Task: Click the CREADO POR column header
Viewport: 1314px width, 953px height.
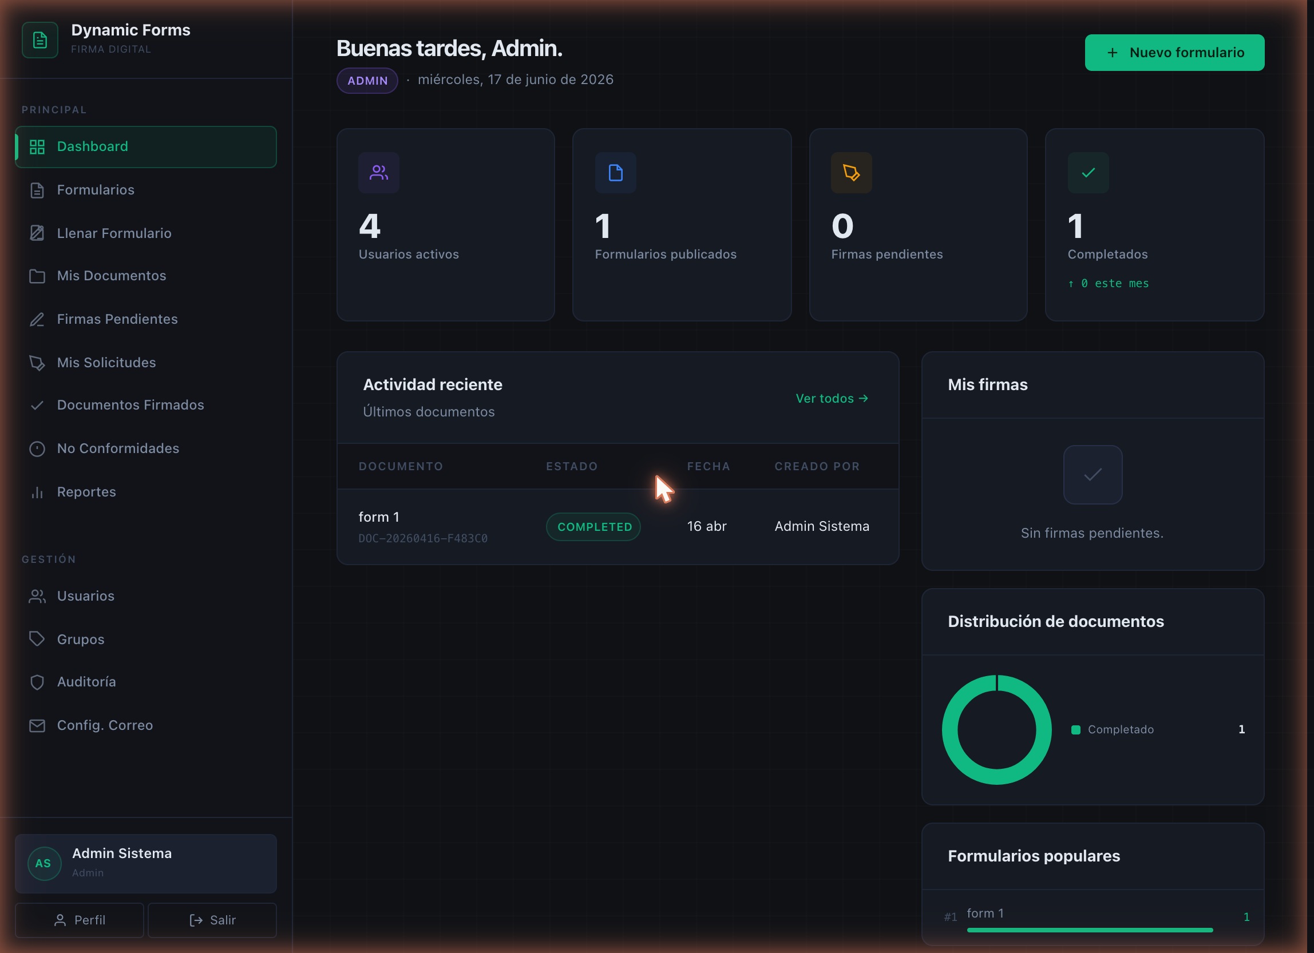Action: click(x=817, y=467)
